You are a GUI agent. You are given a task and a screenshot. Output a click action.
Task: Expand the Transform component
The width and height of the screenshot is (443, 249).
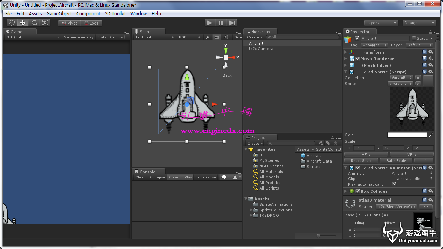(x=346, y=52)
